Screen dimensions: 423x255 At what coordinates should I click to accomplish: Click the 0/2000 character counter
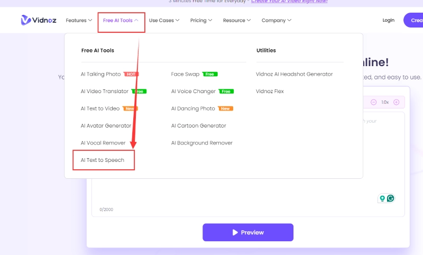[x=106, y=210]
